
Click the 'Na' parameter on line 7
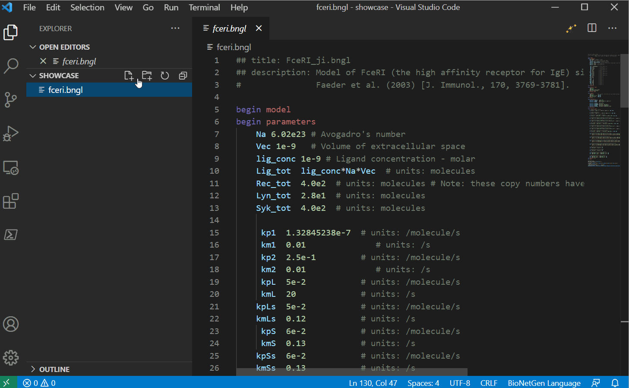(x=261, y=134)
